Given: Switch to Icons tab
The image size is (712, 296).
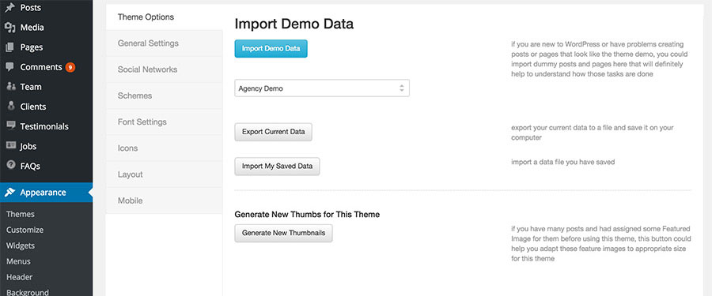Looking at the screenshot, I should click(165, 148).
